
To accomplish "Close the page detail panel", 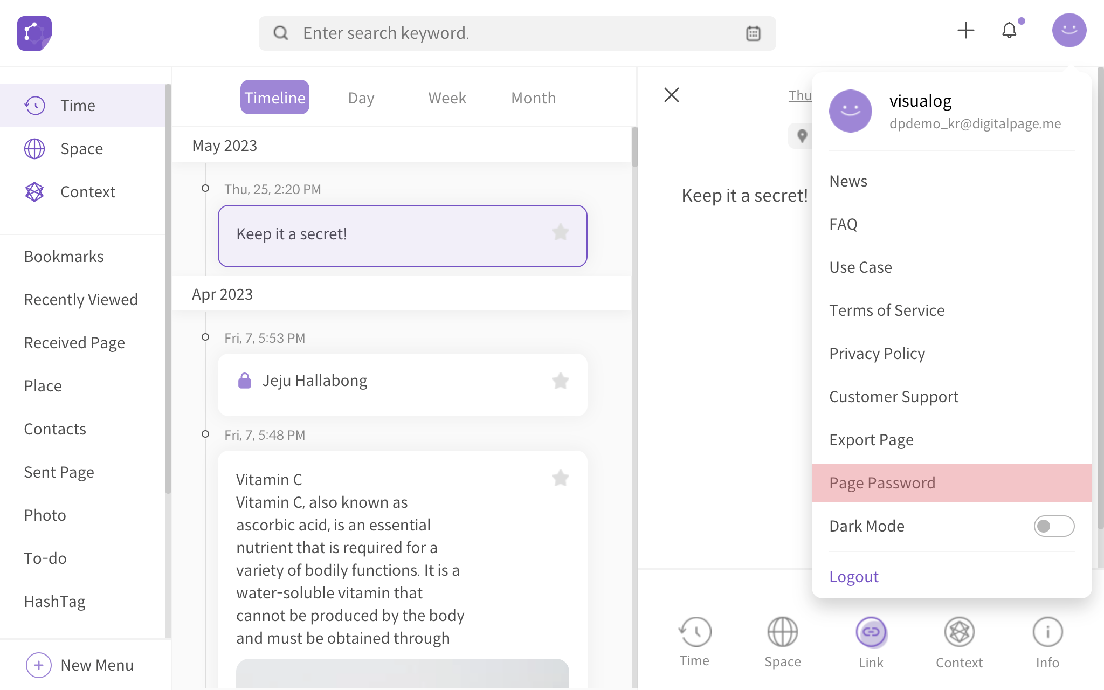I will tap(671, 95).
